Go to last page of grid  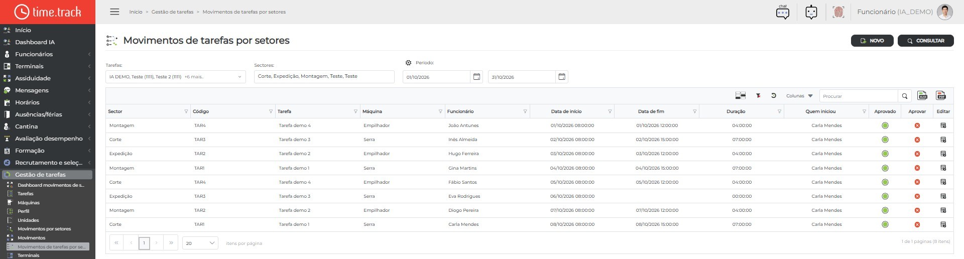(x=171, y=243)
